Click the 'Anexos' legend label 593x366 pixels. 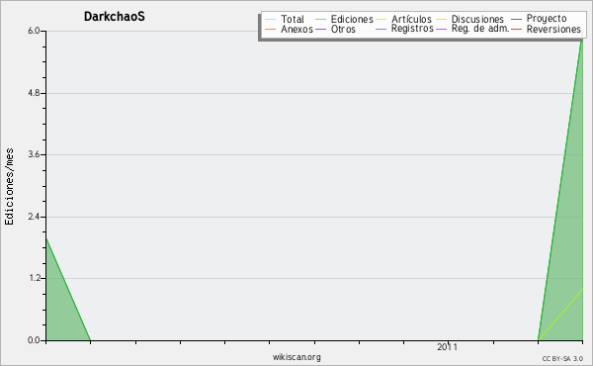[296, 29]
